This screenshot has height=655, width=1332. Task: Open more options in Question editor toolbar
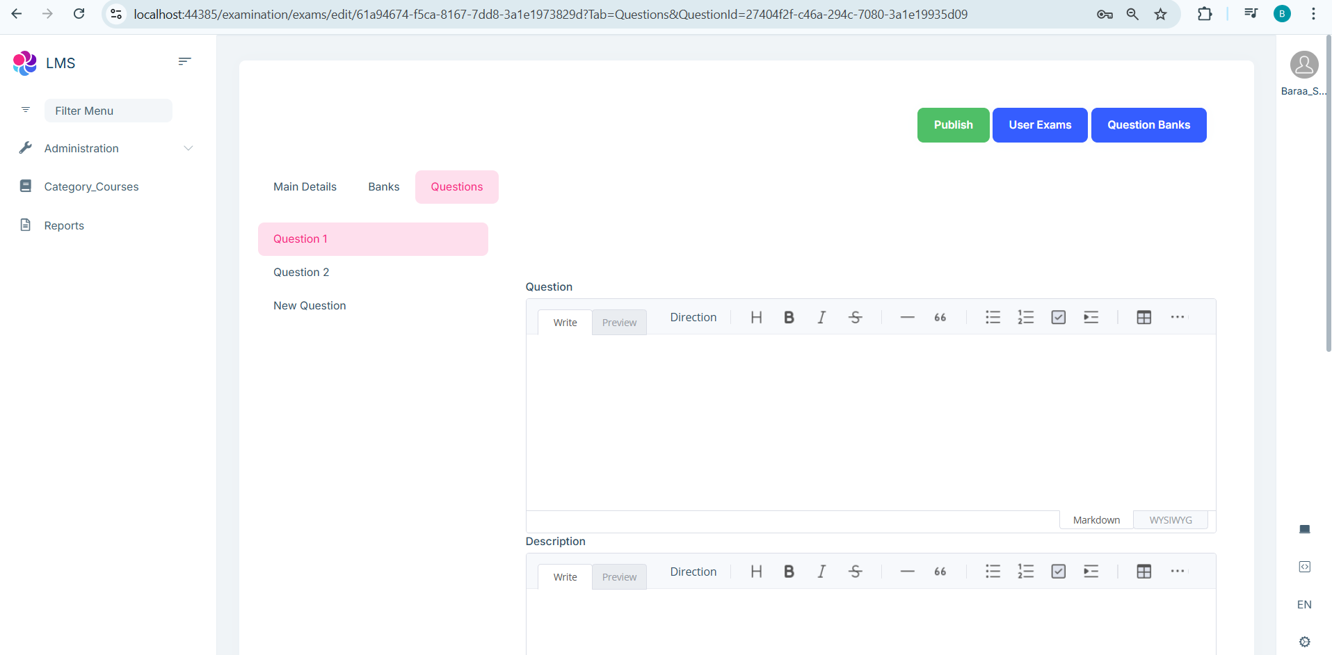pos(1177,318)
